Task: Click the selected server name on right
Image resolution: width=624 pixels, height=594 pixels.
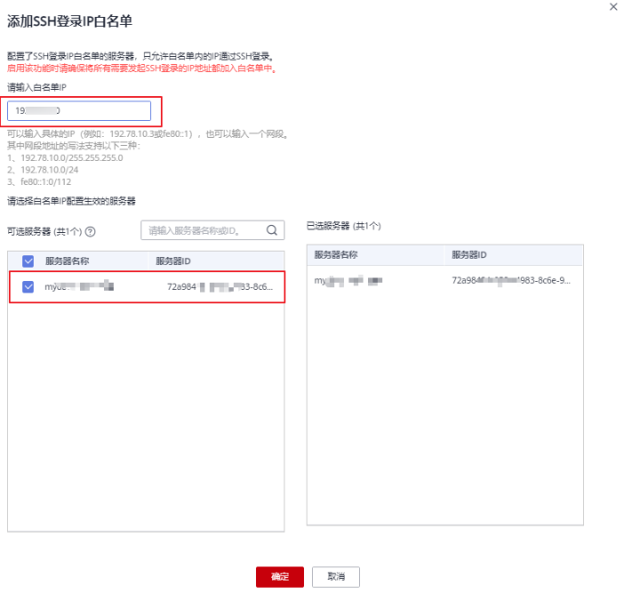Action: 348,281
